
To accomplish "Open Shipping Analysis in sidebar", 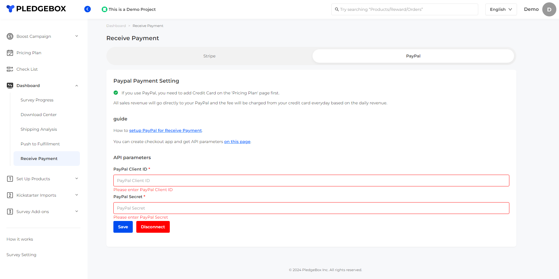I will [39, 129].
